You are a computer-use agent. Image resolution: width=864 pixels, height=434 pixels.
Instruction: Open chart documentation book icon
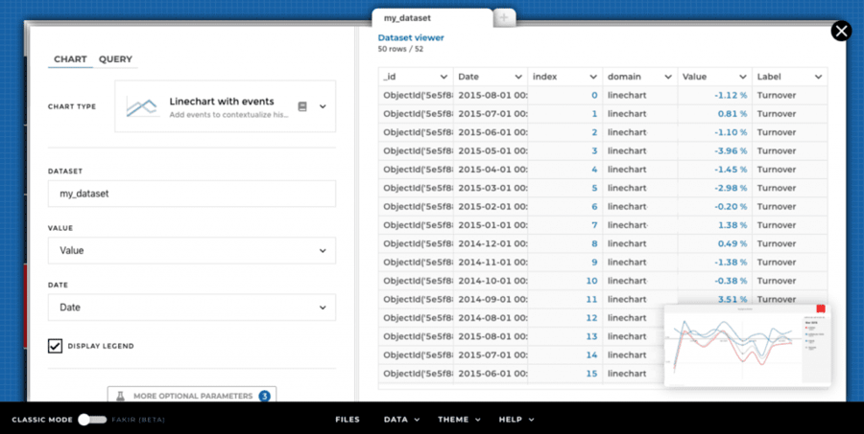click(302, 106)
